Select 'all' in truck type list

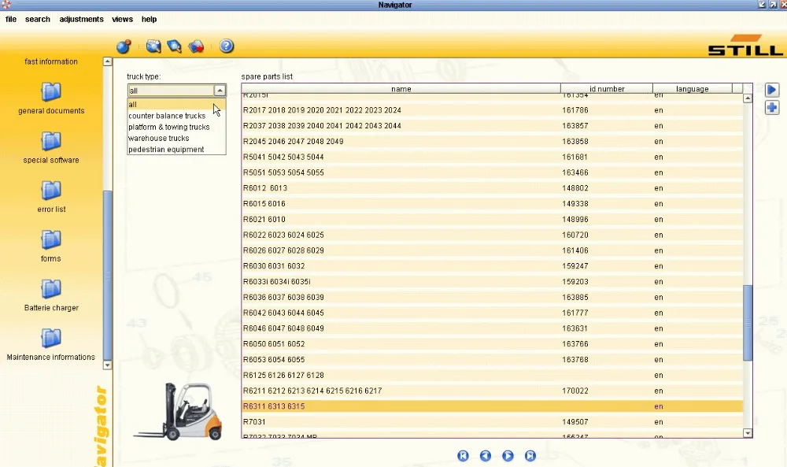pyautogui.click(x=176, y=105)
